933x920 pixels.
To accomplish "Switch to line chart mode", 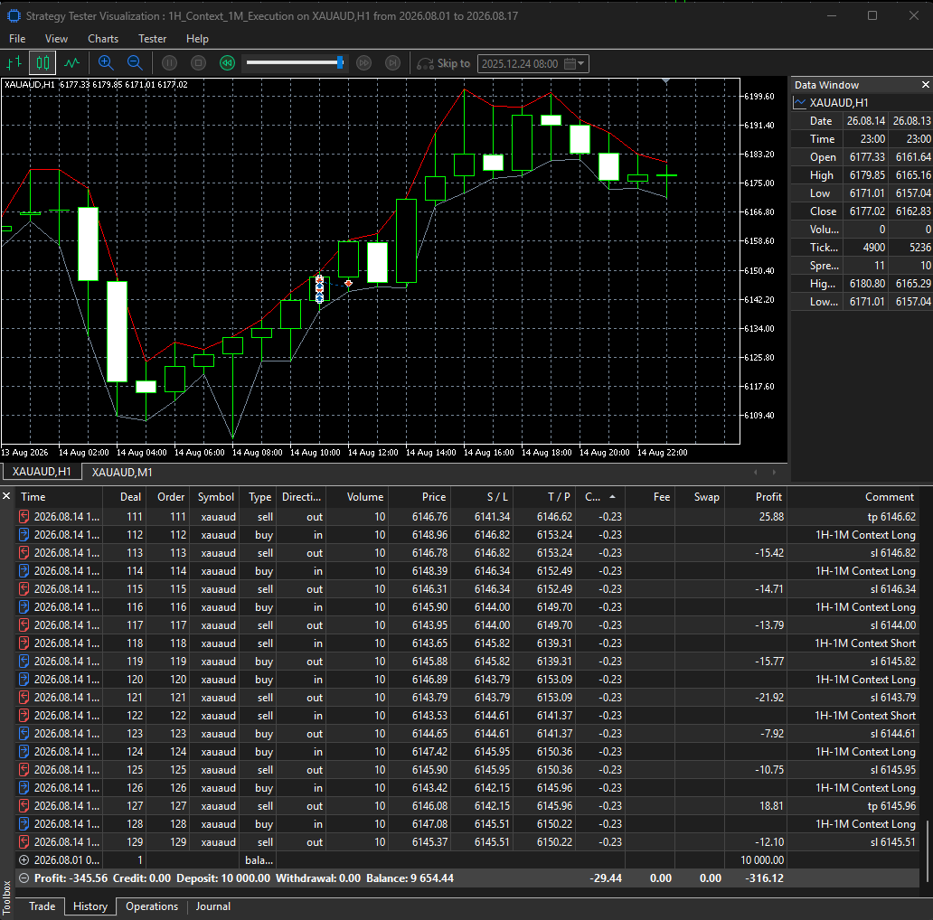I will (x=72, y=63).
